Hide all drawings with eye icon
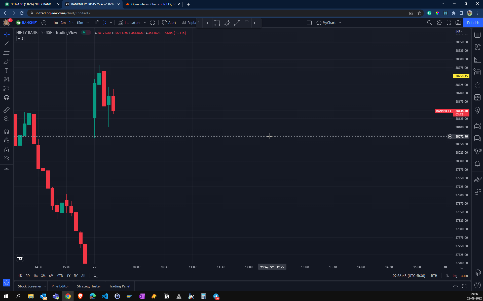Viewport: 483px width, 301px height. pyautogui.click(x=7, y=158)
